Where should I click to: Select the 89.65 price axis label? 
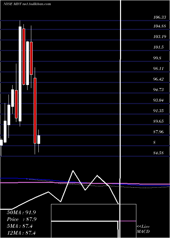point(158,121)
